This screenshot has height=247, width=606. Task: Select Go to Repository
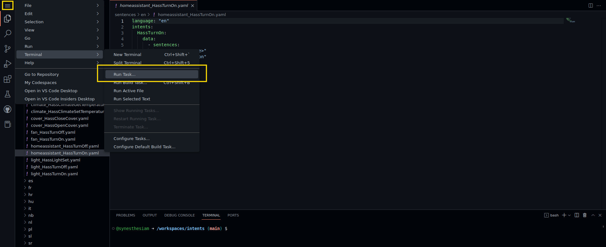[60, 74]
